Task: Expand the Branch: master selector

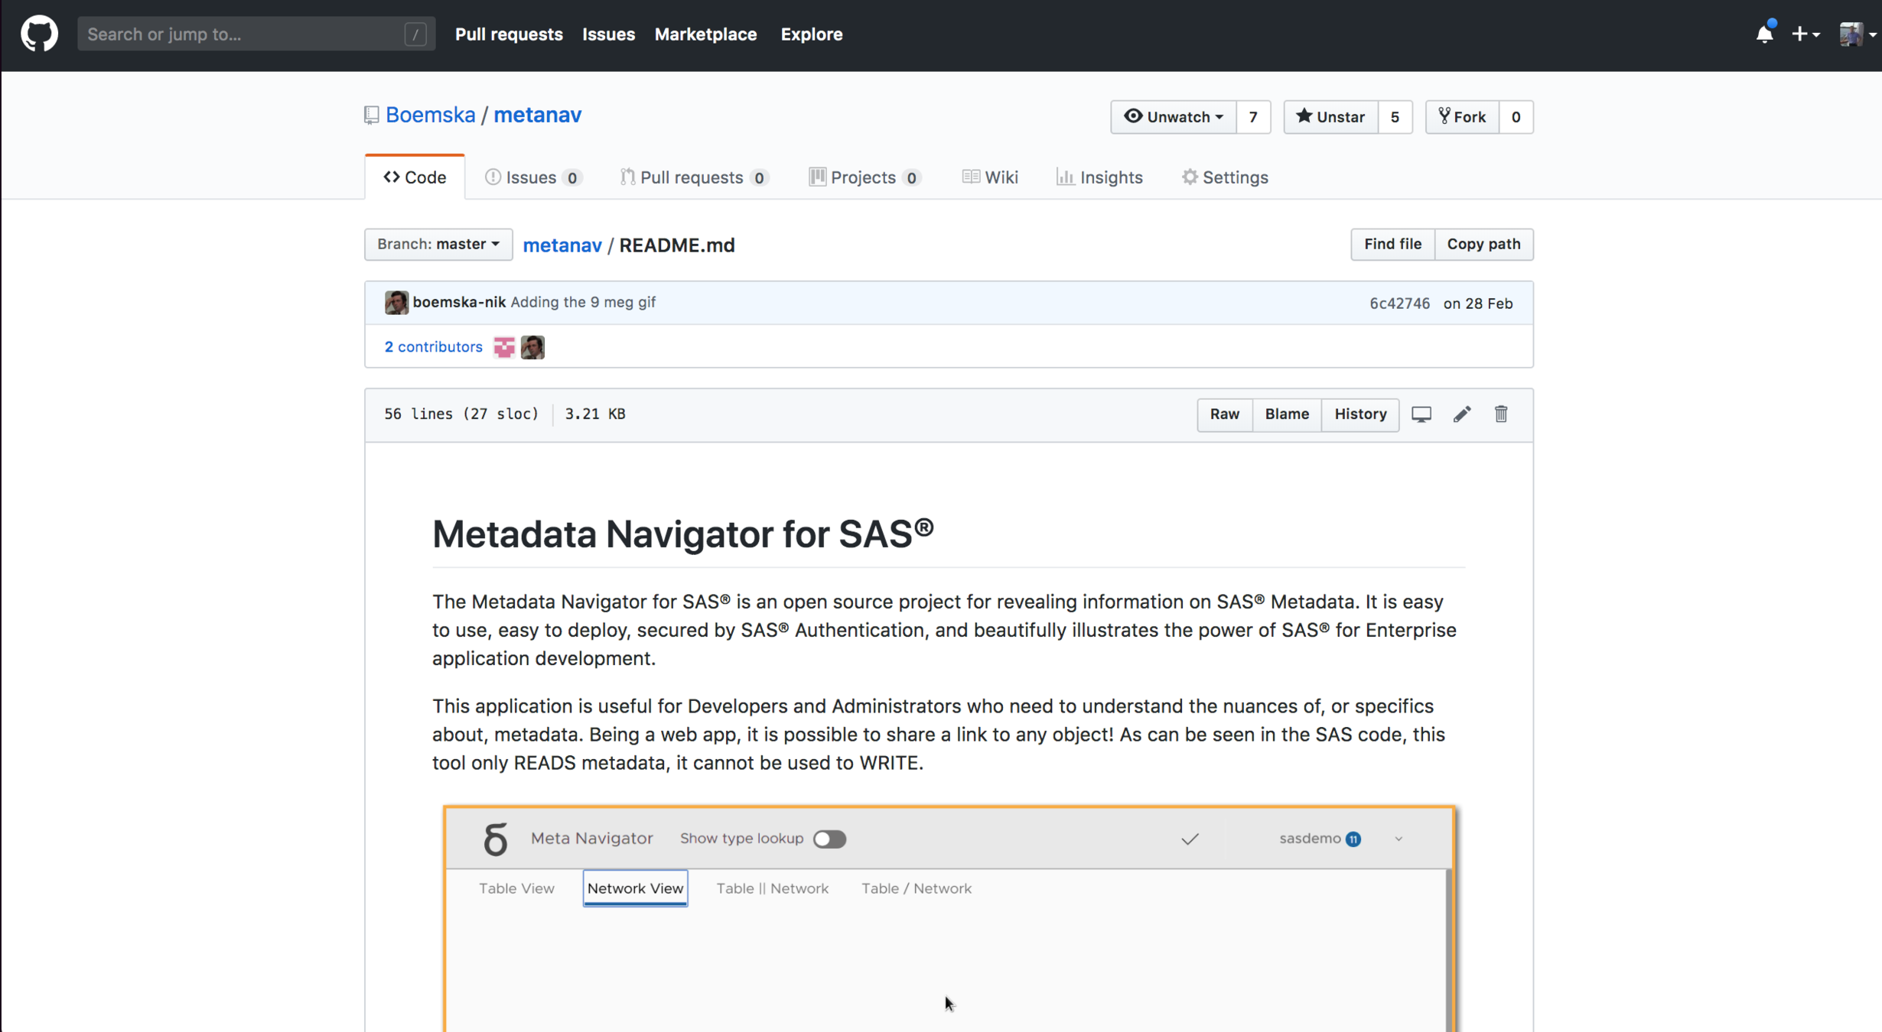Action: pos(438,245)
